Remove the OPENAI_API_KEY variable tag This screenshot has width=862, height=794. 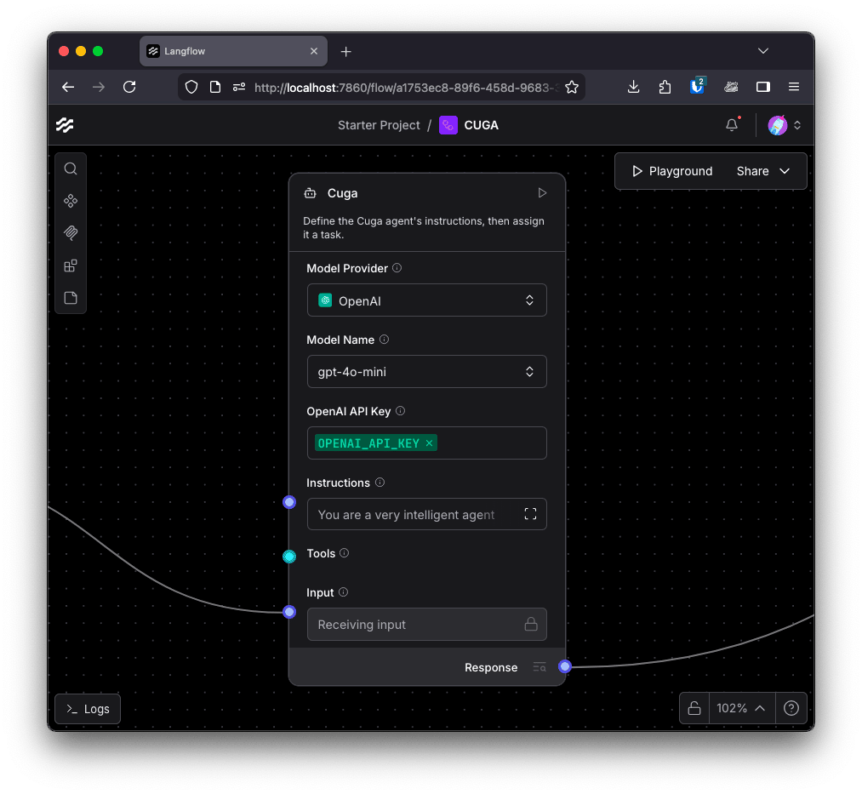pyautogui.click(x=429, y=443)
